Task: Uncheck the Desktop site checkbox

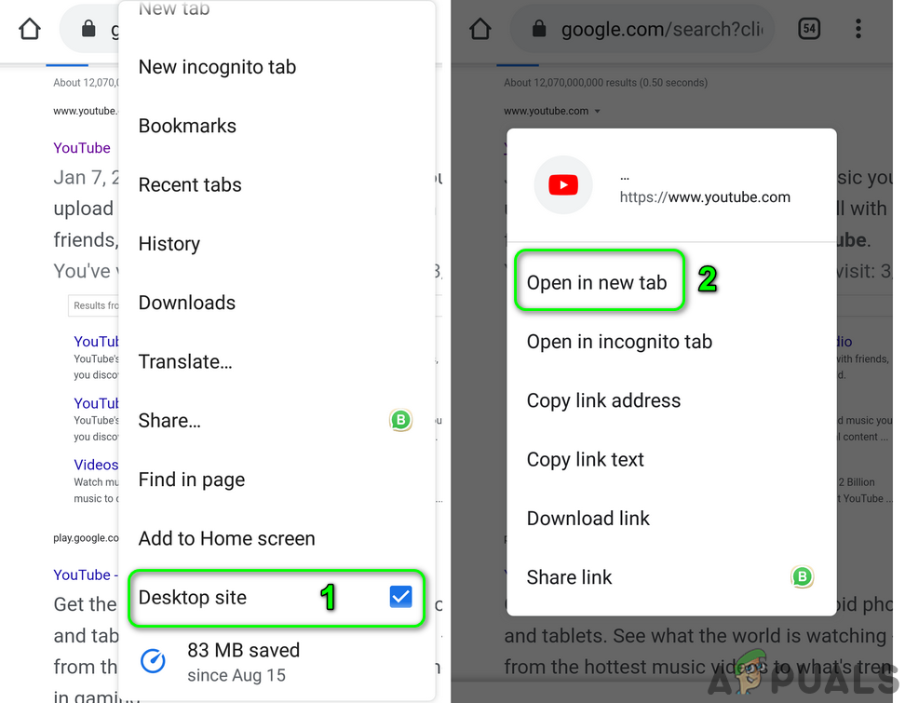Action: pos(400,597)
